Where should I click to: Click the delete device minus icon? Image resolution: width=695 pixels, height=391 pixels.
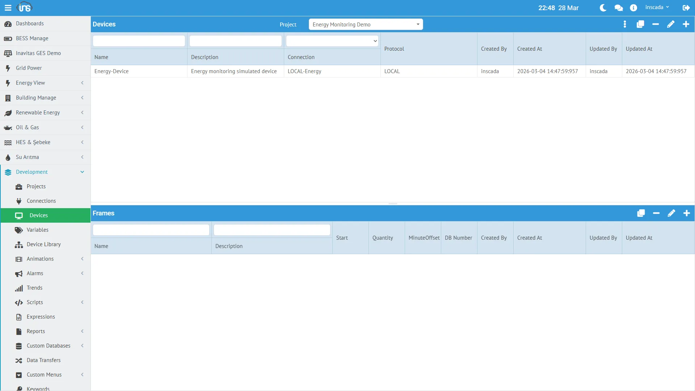click(655, 24)
